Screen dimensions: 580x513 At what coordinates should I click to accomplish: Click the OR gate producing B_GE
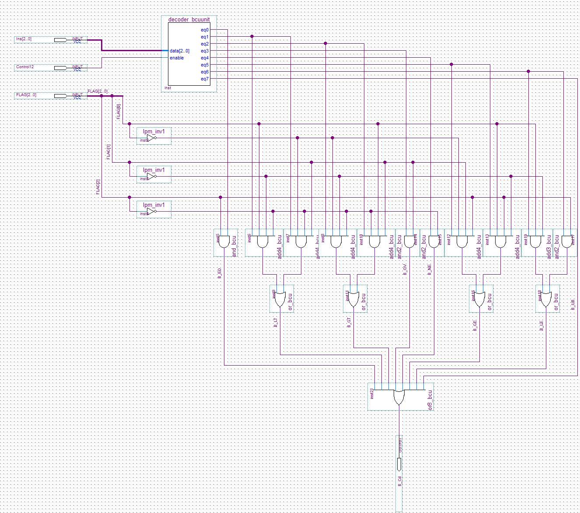tap(479, 299)
